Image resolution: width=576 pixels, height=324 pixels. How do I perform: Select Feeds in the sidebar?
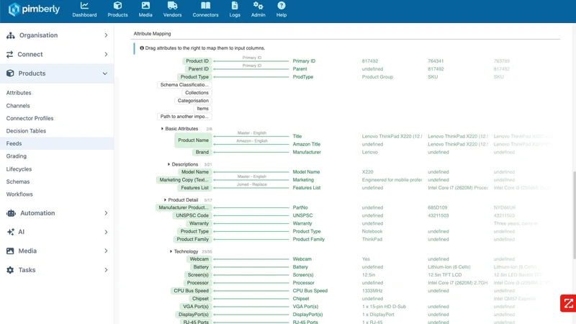pos(57,143)
